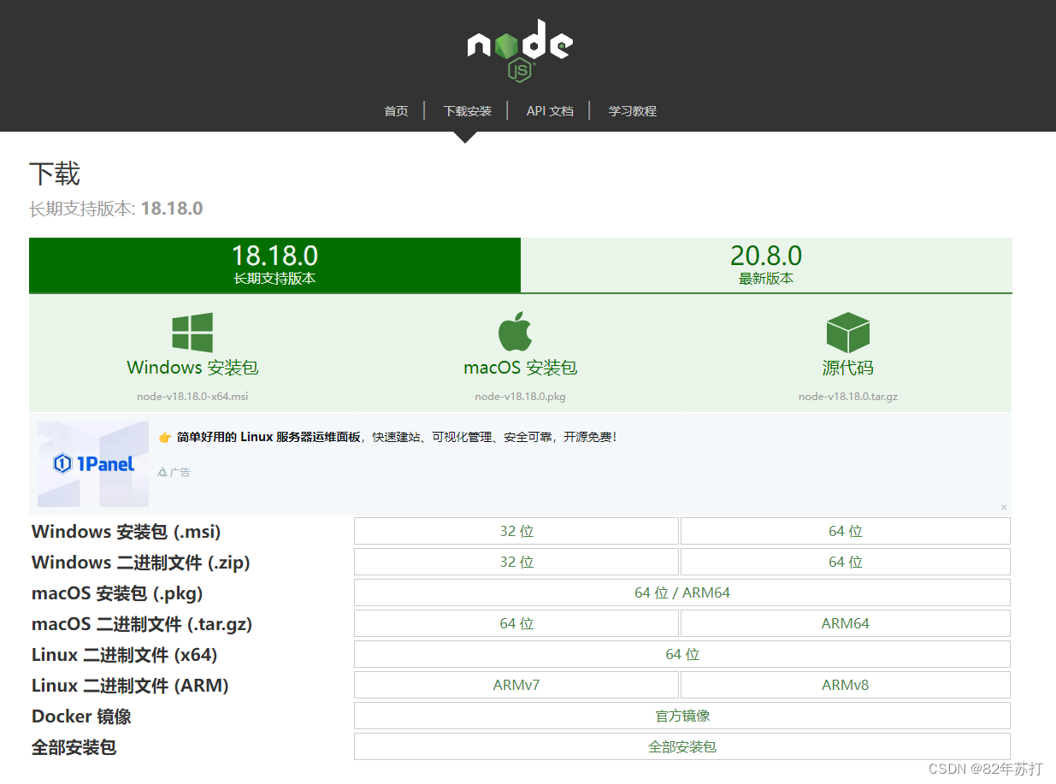Click the green source code cube icon
This screenshot has width=1056, height=784.
point(847,333)
